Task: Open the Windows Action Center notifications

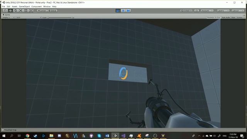Action: pos(242,136)
